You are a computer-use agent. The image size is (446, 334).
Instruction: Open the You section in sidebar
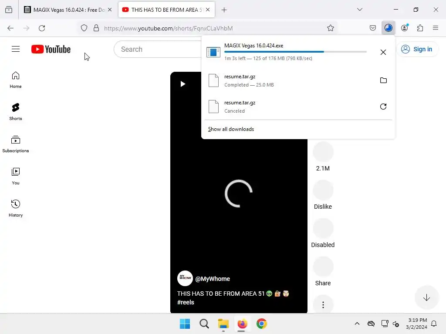16,177
